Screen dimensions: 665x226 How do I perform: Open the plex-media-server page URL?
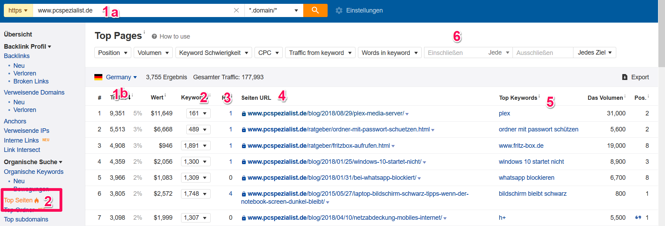[x=326, y=113]
